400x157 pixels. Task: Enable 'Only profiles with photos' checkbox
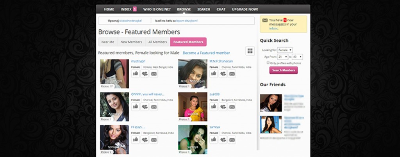pyautogui.click(x=268, y=63)
